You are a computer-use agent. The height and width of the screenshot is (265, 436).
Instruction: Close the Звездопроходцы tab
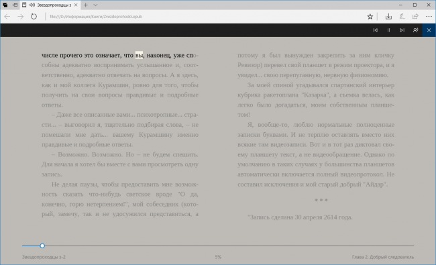(x=76, y=5)
